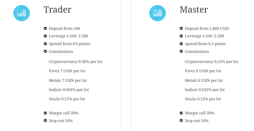
Task: Click Trader Cryptocurrency 0.30% per lot text
Action: tap(75, 62)
